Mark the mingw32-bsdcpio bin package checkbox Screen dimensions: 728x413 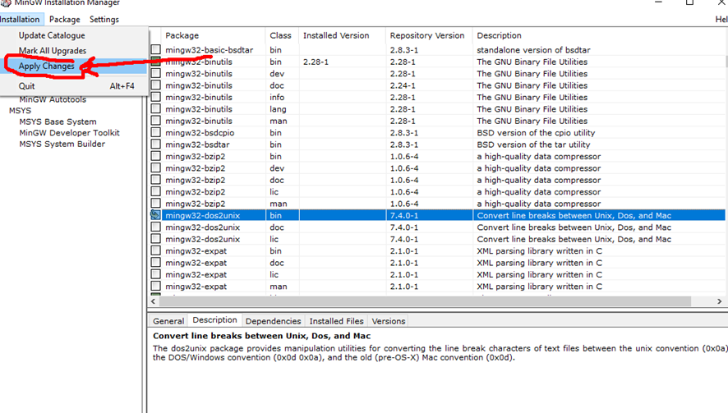coord(155,133)
